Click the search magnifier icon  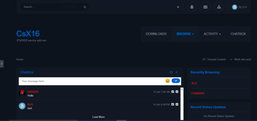[x=85, y=7]
